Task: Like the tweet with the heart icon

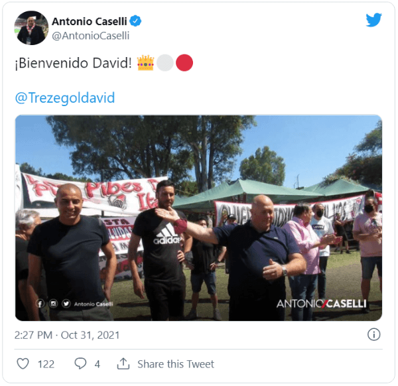Action: tap(23, 363)
